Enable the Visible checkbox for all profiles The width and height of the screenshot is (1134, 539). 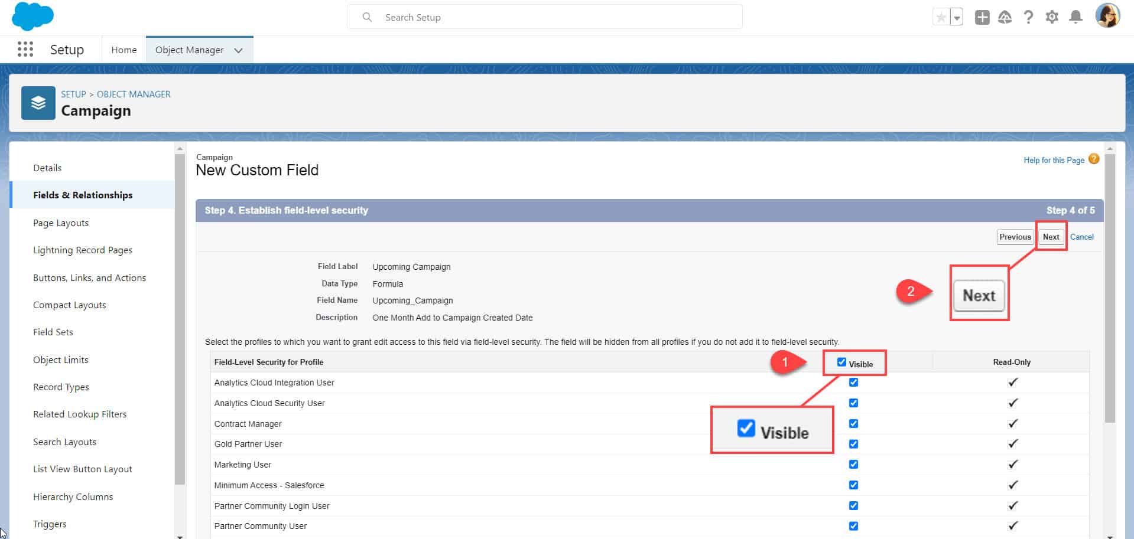click(841, 362)
